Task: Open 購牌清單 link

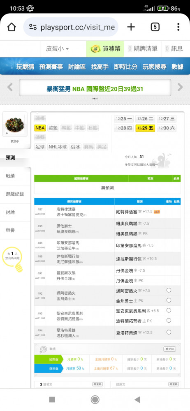Action: point(142,49)
